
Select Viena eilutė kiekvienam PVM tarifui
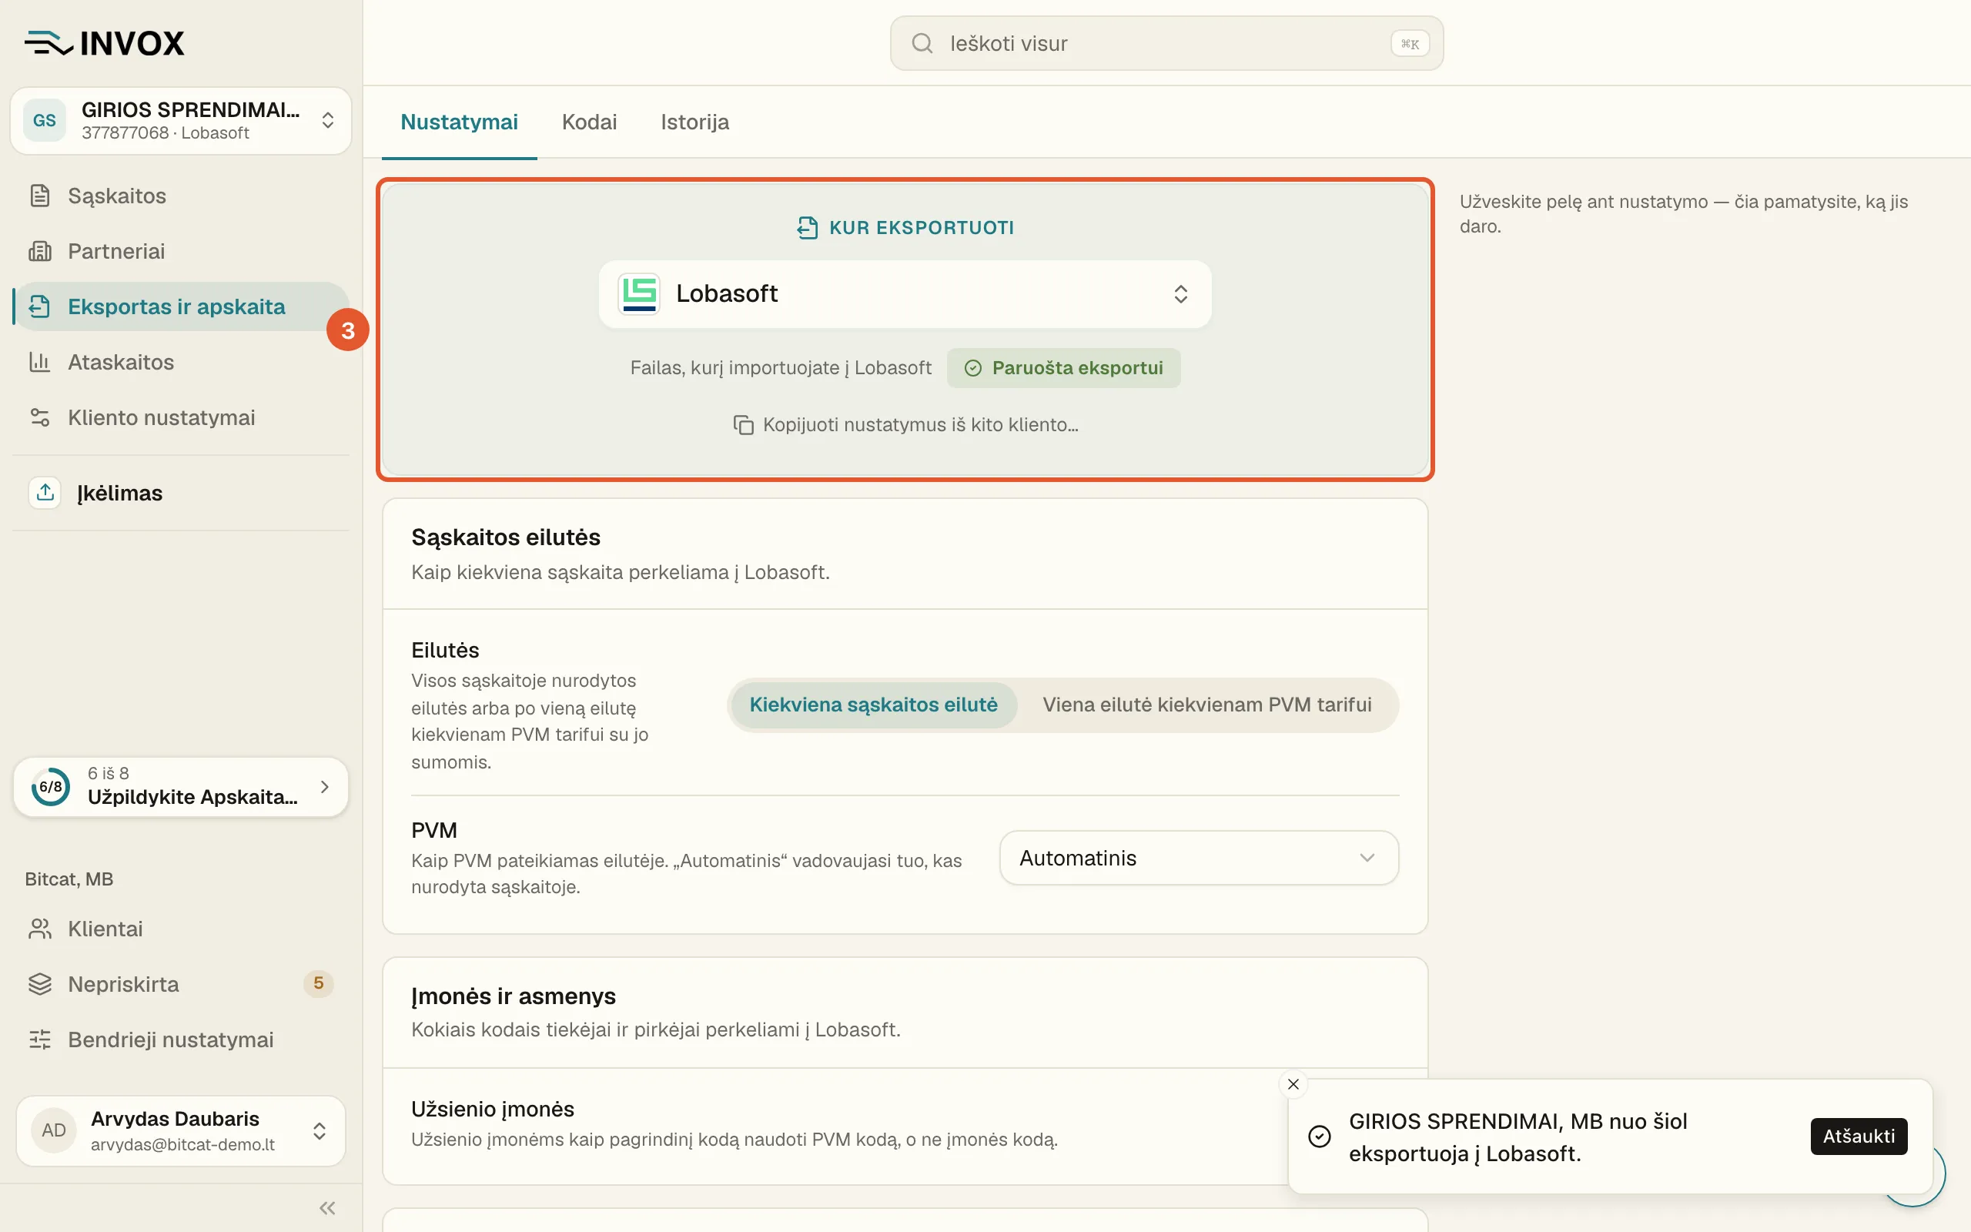[x=1207, y=705]
